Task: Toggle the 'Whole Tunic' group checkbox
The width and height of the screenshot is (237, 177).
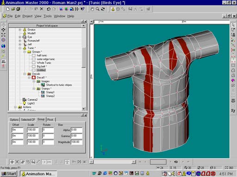Action: [34, 63]
